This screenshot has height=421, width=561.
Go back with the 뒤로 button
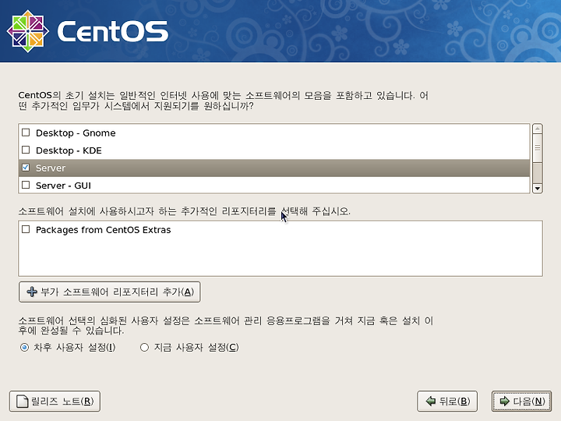pos(447,402)
